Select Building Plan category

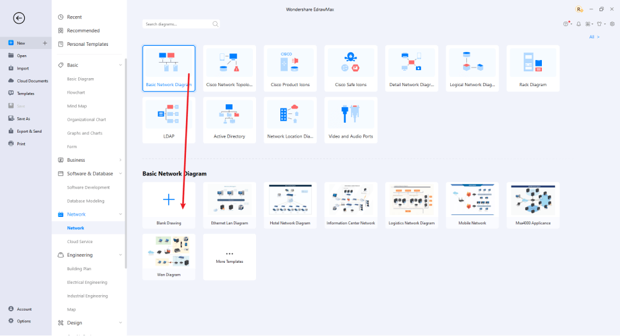click(x=79, y=269)
